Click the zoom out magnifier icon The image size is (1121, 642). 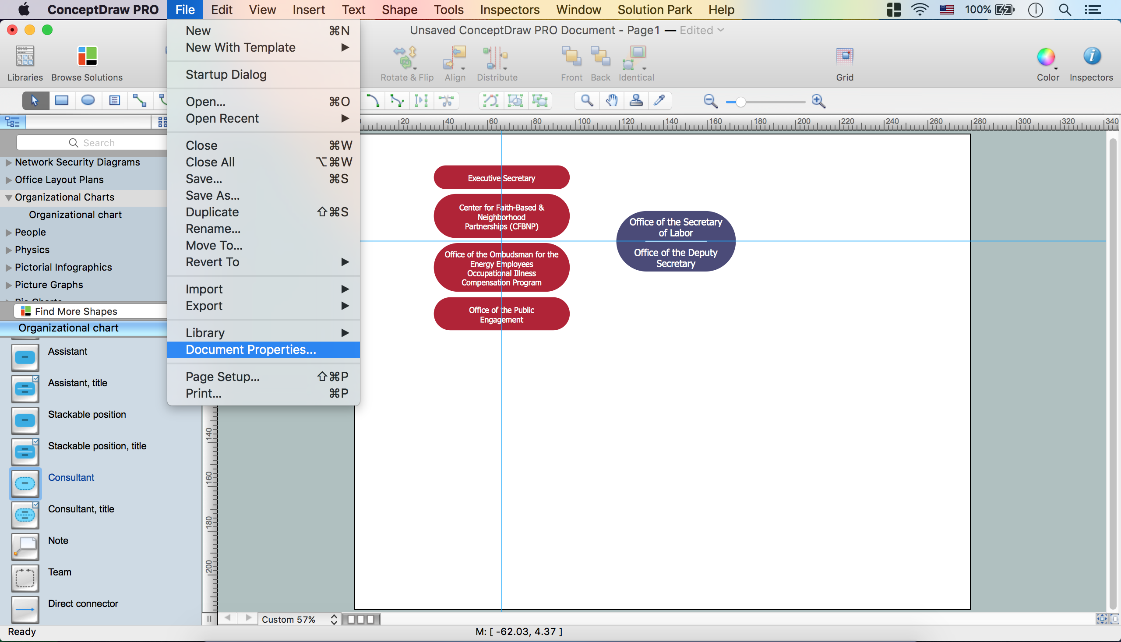pos(710,101)
